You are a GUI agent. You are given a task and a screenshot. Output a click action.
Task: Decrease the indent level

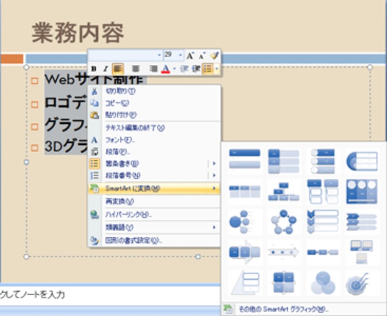click(x=184, y=69)
